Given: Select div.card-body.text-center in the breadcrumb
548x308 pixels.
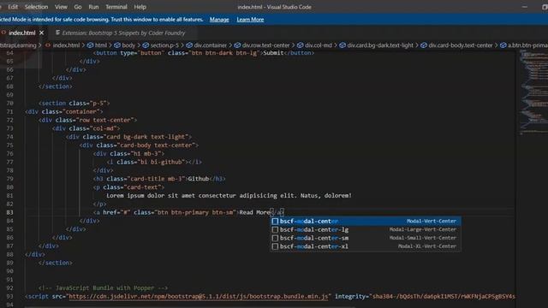Looking at the screenshot, I should [461, 45].
